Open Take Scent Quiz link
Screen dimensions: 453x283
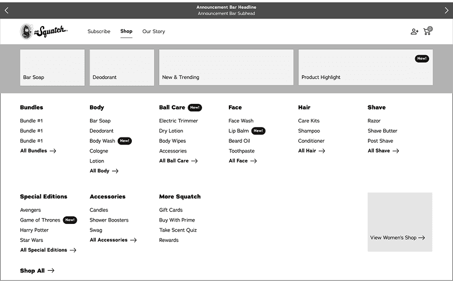coord(178,230)
